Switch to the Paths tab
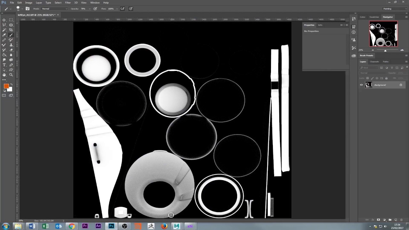The height and width of the screenshot is (230, 409). [386, 62]
